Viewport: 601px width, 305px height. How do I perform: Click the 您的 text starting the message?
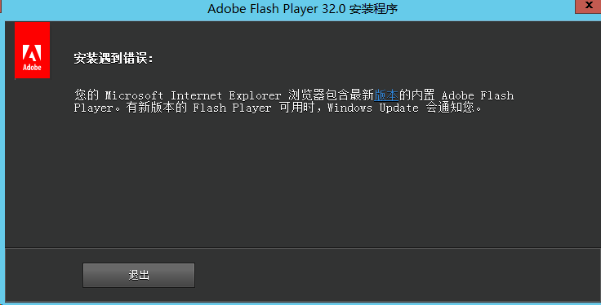point(87,95)
